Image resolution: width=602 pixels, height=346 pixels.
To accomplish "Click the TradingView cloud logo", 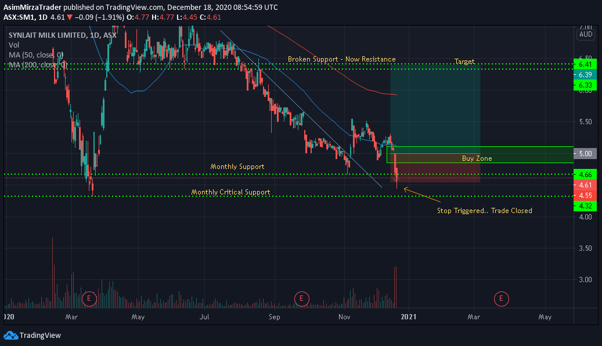I will point(11,335).
